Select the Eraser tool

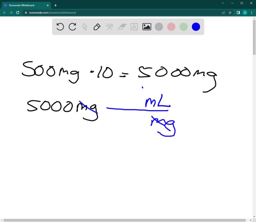122,27
